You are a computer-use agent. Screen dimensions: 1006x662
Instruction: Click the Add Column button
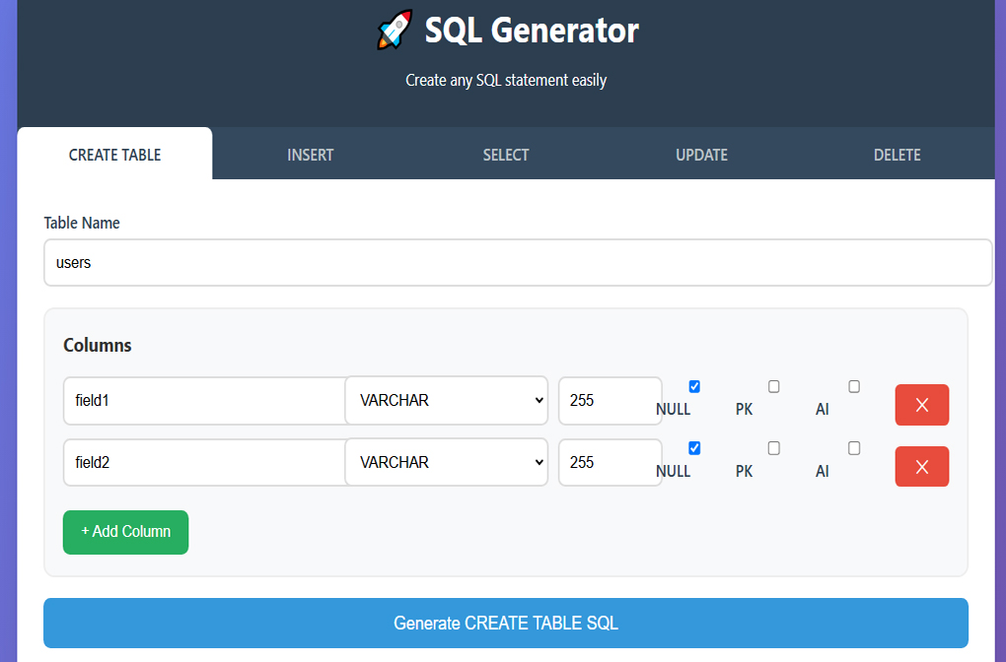point(126,532)
